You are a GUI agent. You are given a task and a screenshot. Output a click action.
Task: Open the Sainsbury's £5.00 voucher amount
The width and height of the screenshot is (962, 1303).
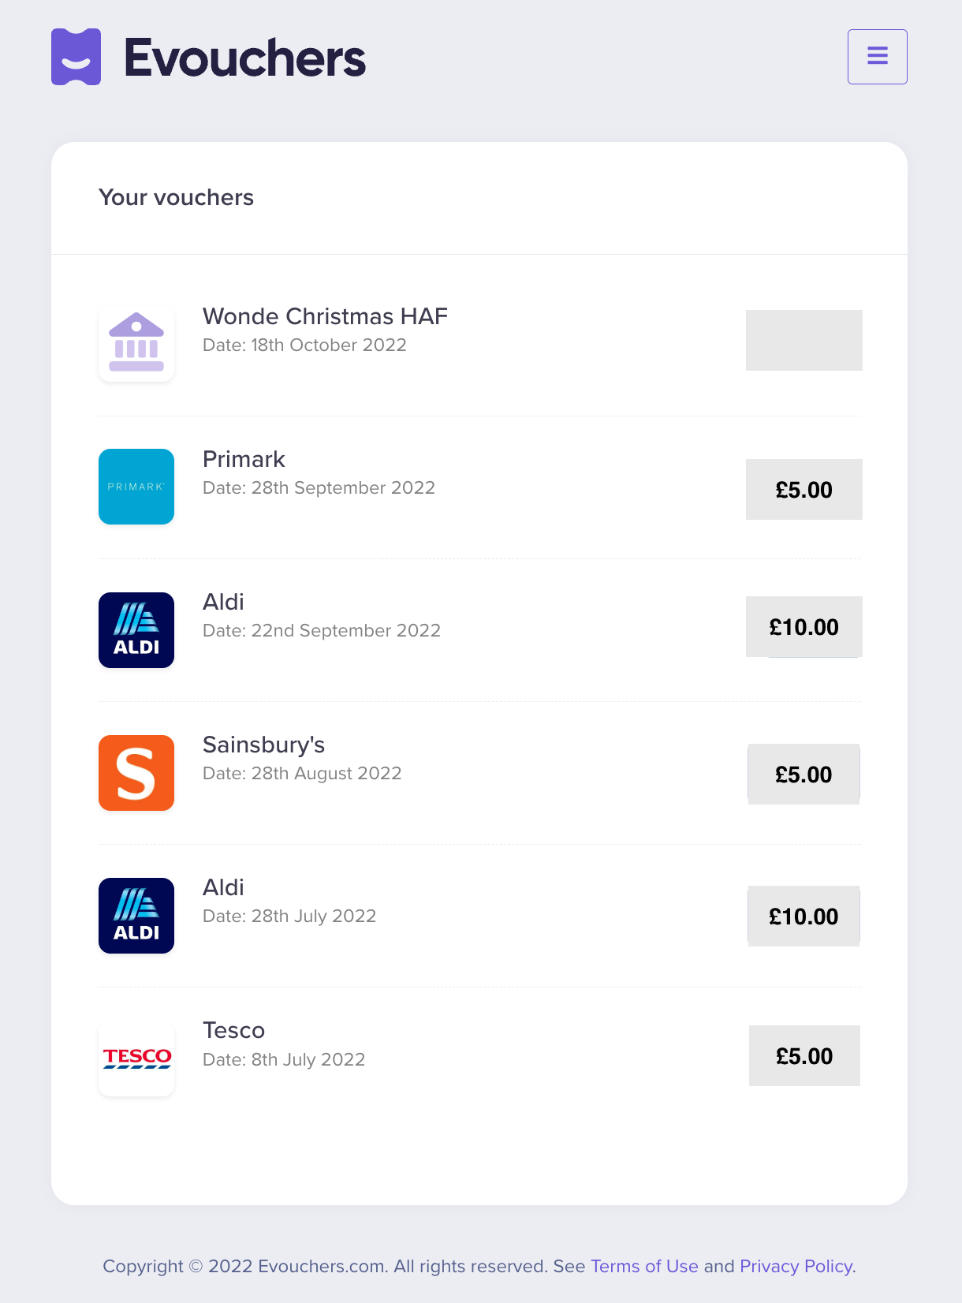coord(804,775)
